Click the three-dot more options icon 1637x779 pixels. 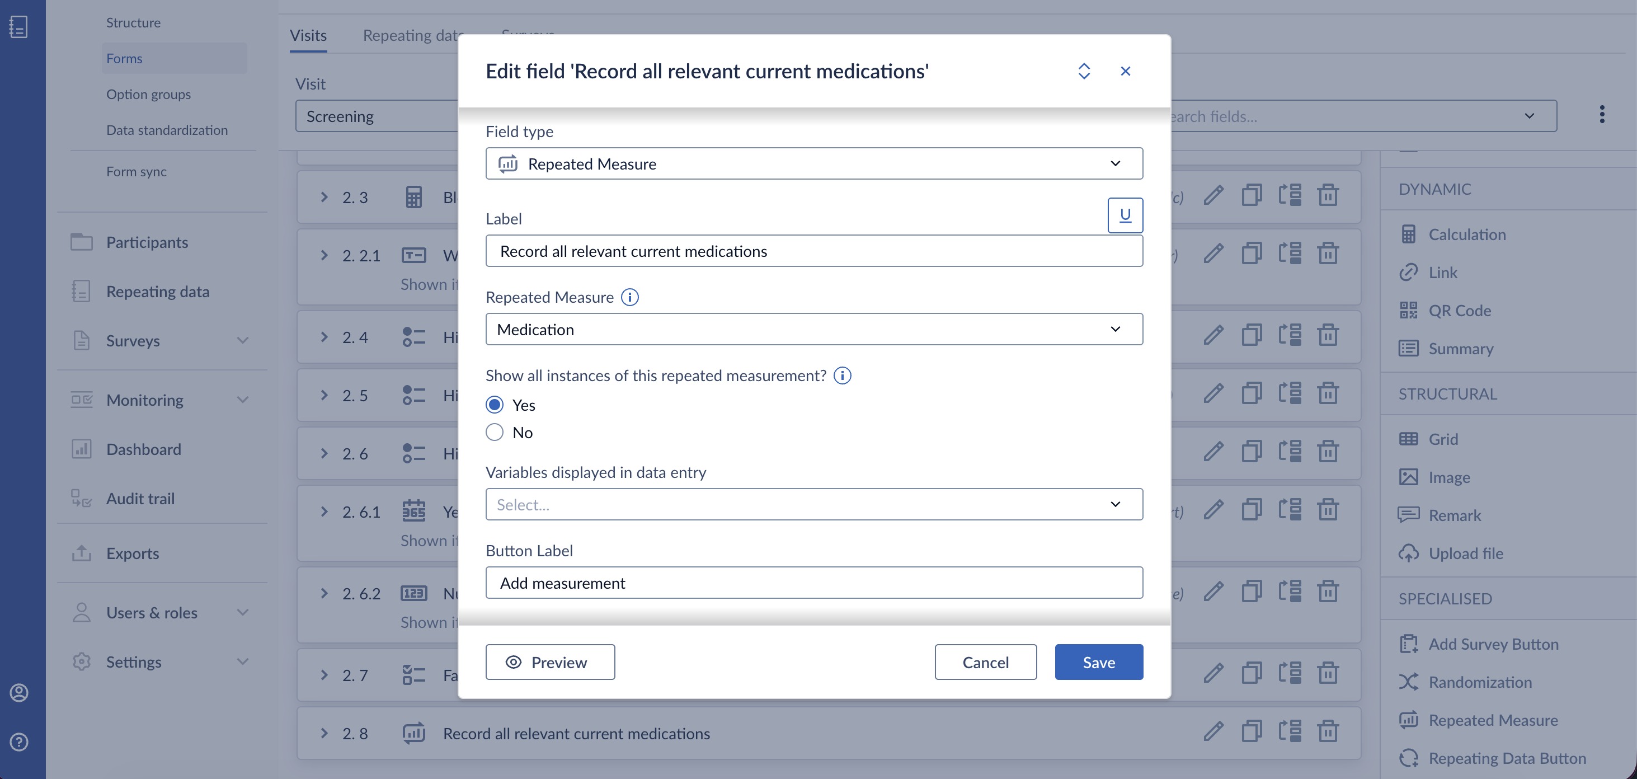point(1601,115)
